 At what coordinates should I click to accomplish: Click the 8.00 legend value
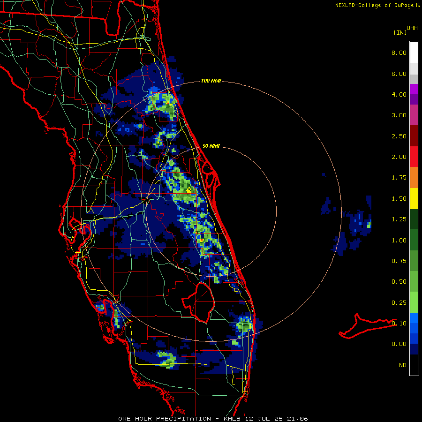(399, 53)
